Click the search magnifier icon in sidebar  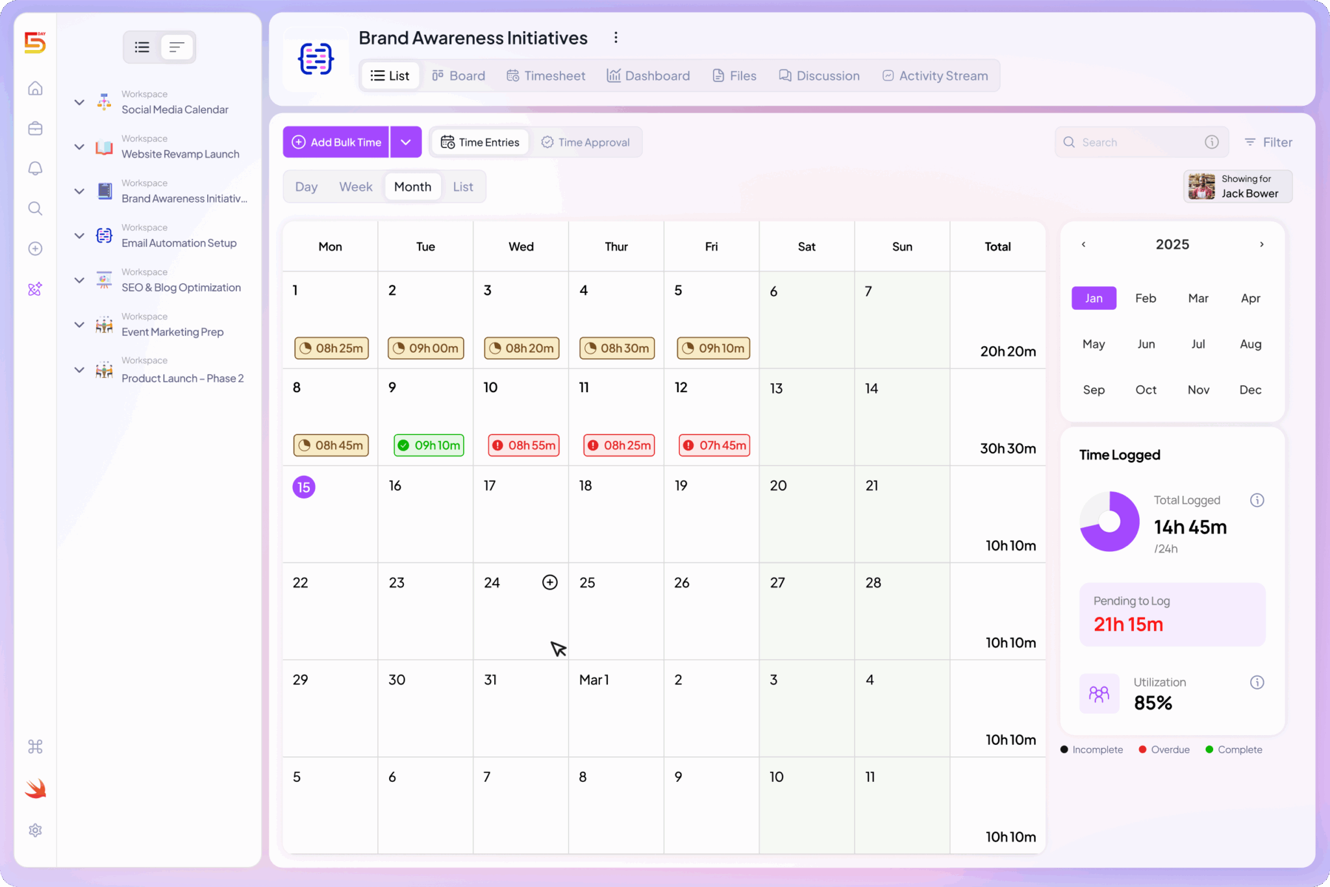pos(35,208)
